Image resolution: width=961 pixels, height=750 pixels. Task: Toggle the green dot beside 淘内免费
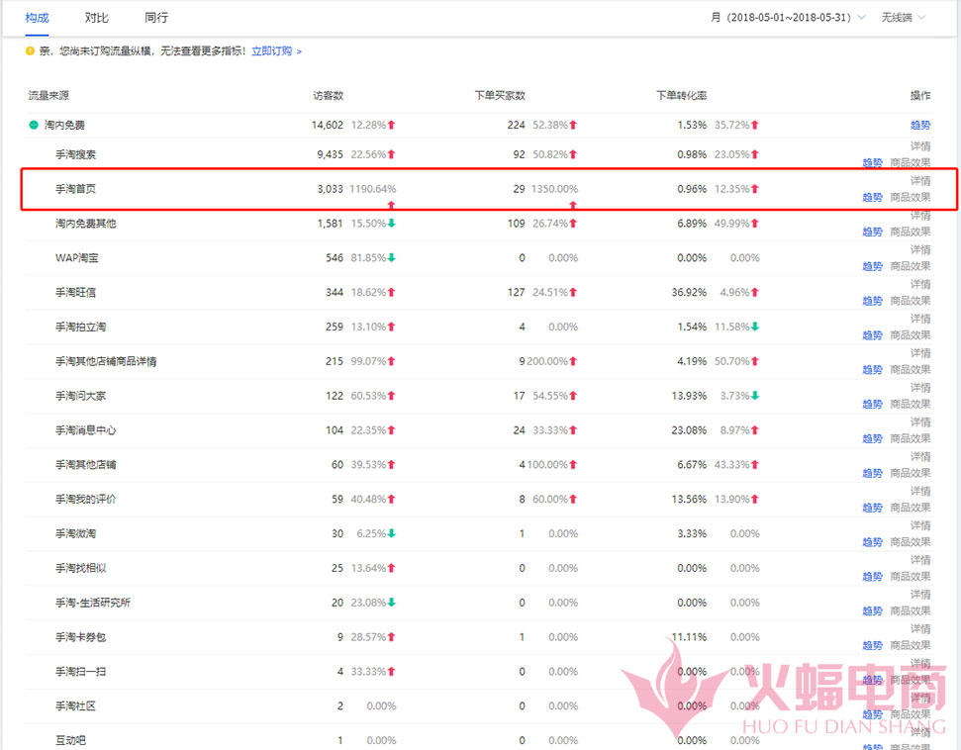click(32, 125)
